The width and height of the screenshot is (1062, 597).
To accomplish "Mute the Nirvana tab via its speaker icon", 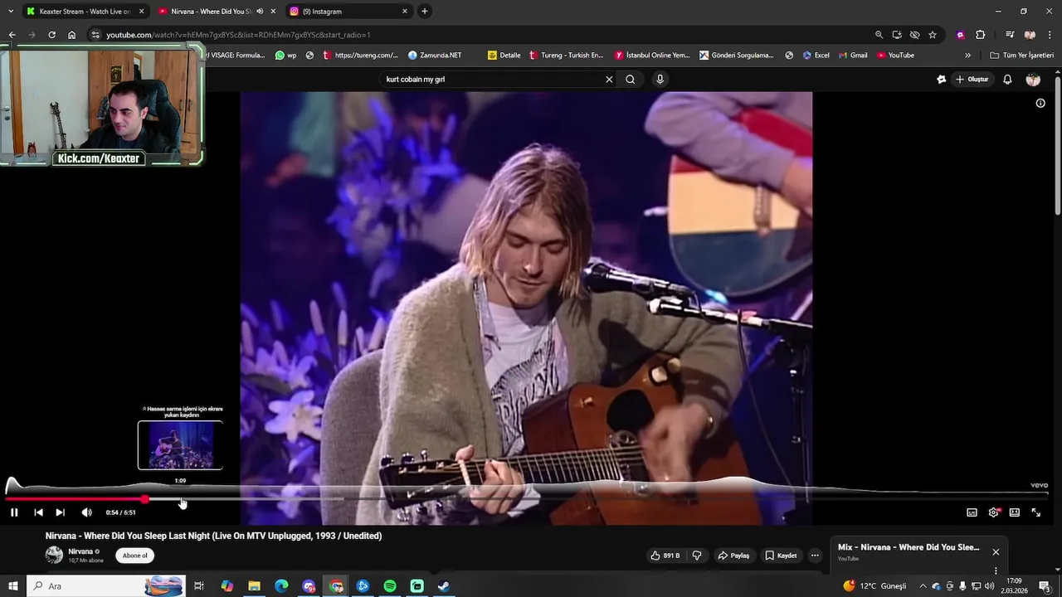I will (260, 12).
